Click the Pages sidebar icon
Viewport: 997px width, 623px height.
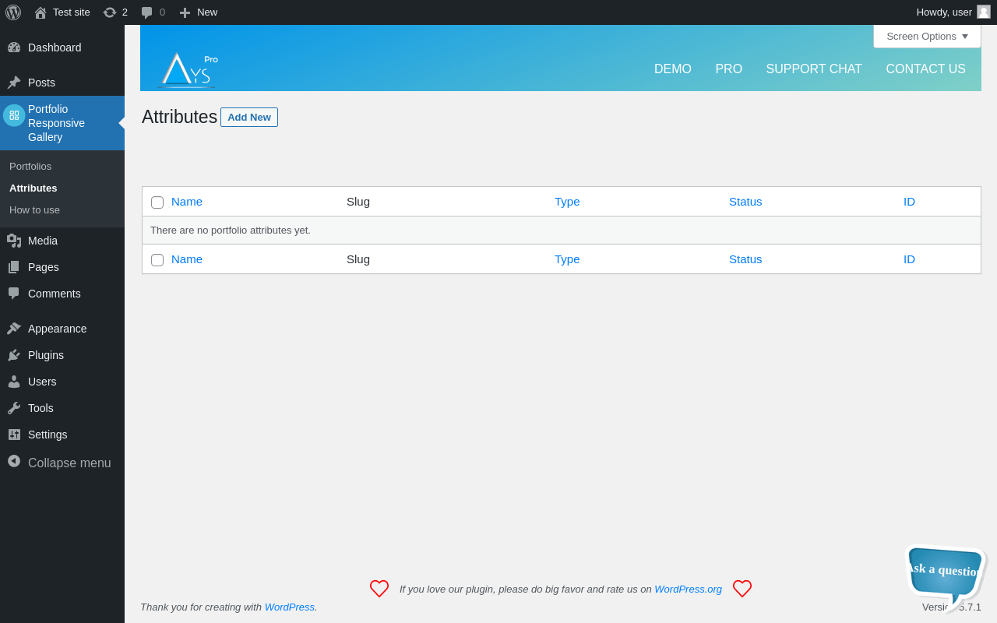pos(14,267)
